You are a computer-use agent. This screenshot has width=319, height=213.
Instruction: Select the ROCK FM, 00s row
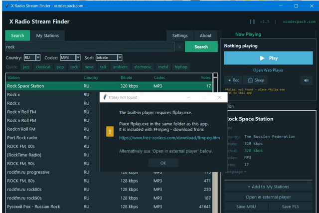[53, 147]
